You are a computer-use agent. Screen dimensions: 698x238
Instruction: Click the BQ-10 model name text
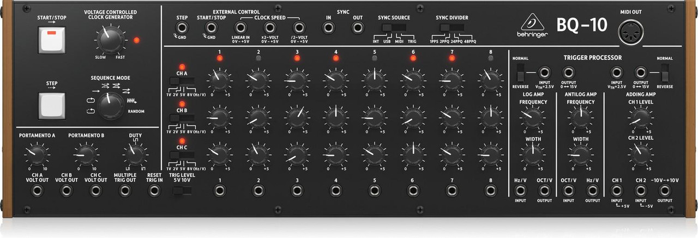(x=582, y=25)
